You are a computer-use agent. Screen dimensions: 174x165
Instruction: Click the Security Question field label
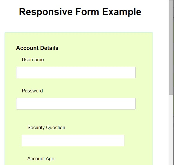point(46,127)
